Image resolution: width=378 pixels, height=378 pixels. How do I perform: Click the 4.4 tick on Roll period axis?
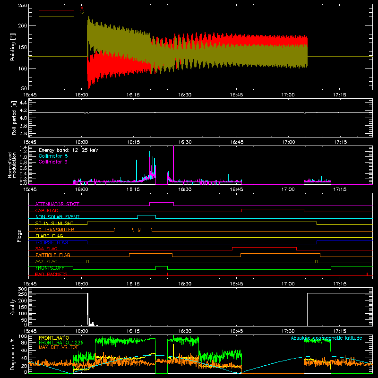coord(23,103)
